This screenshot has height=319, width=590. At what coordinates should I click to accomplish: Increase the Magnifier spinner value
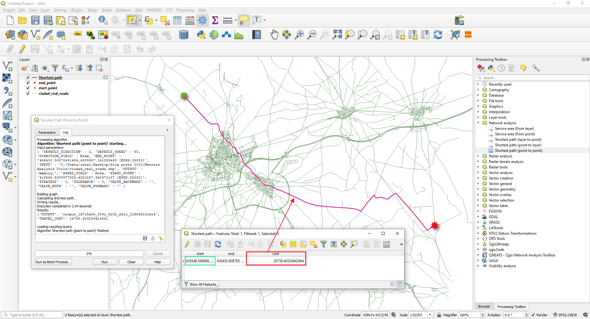483,313
